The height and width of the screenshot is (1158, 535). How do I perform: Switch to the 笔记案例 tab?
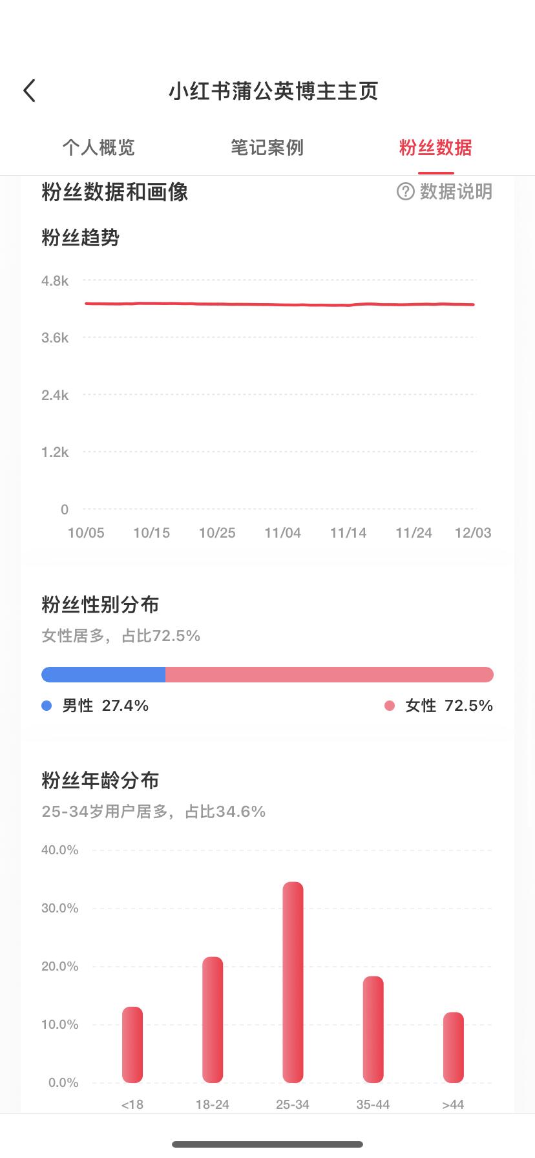[267, 147]
